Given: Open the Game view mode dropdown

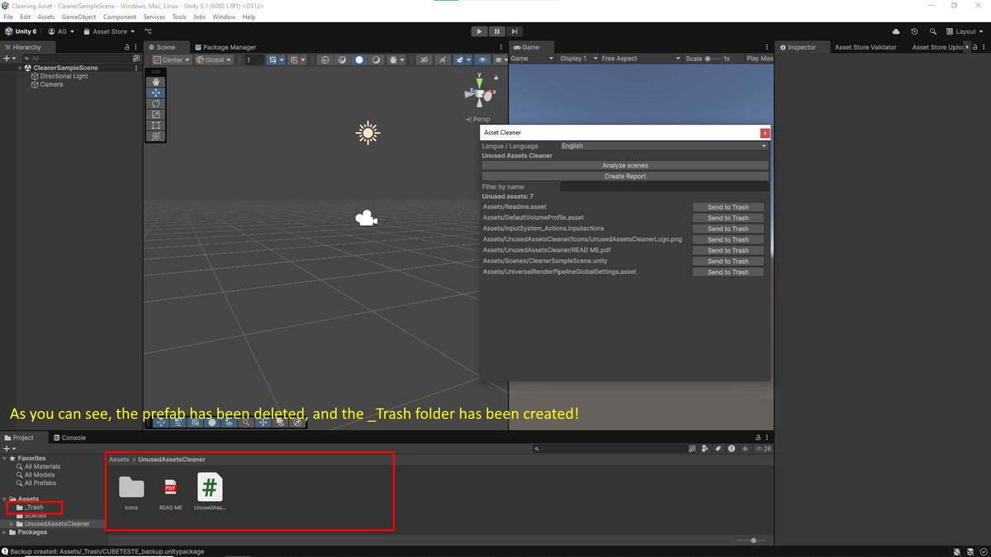Looking at the screenshot, I should (533, 59).
